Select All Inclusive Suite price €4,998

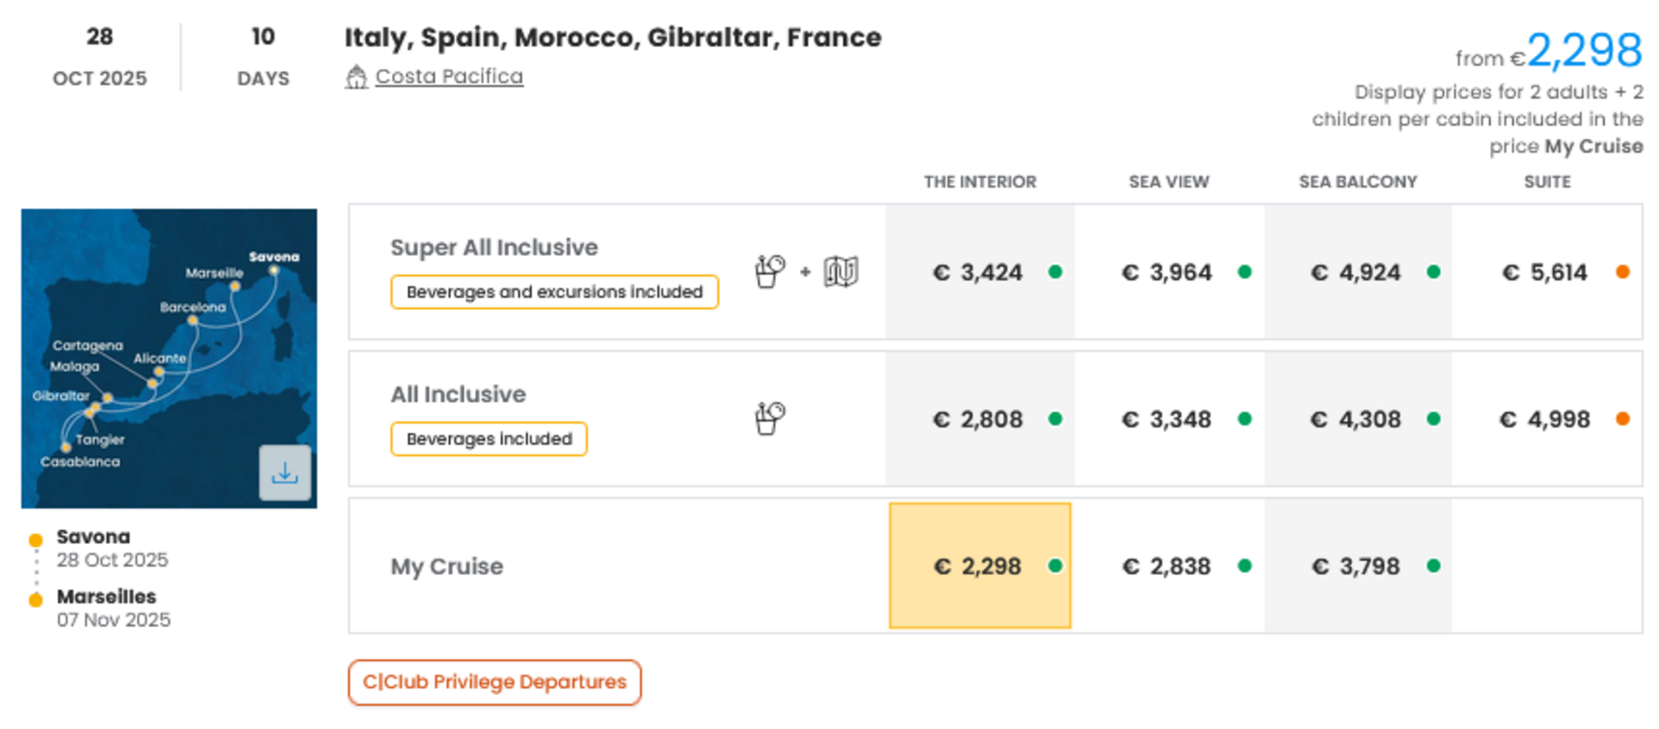click(1545, 419)
